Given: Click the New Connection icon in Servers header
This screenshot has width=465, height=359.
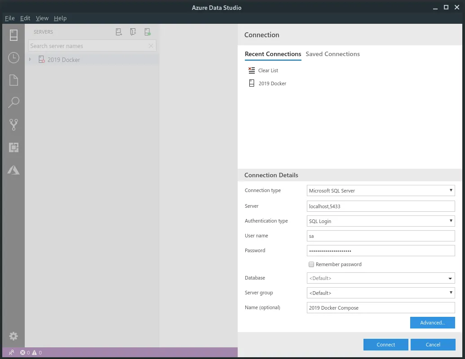Looking at the screenshot, I should tap(119, 32).
